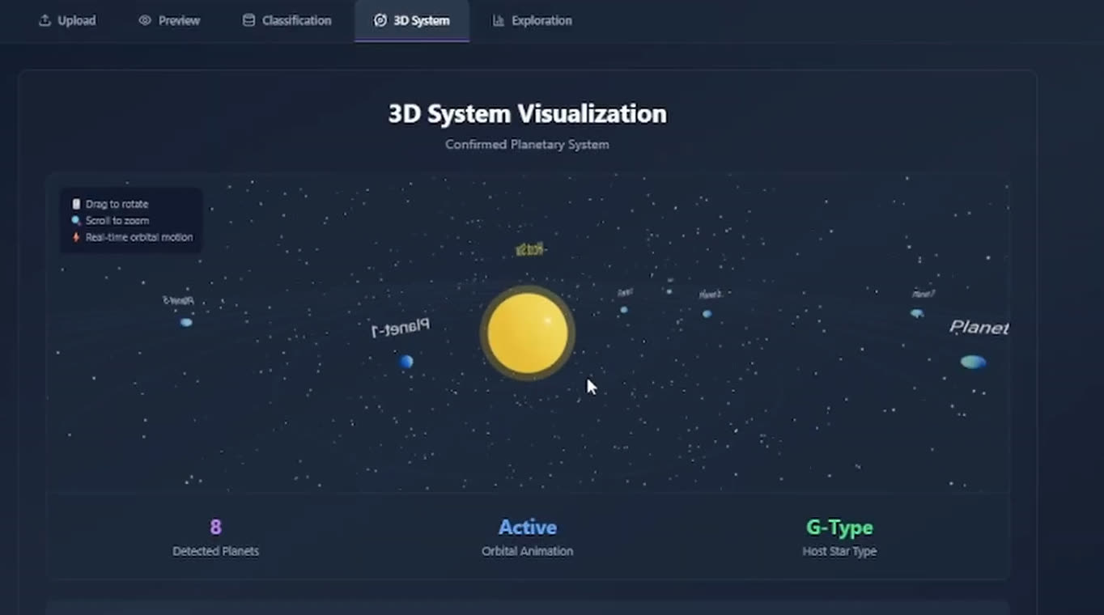Click the Confirmed Planetary System subtitle
Image resolution: width=1104 pixels, height=615 pixels.
click(x=527, y=144)
